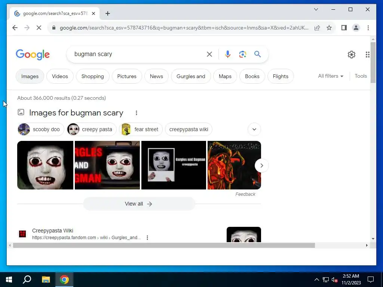Select the creepypasta wiki suggestion chip
This screenshot has height=287, width=383.
[x=189, y=129]
